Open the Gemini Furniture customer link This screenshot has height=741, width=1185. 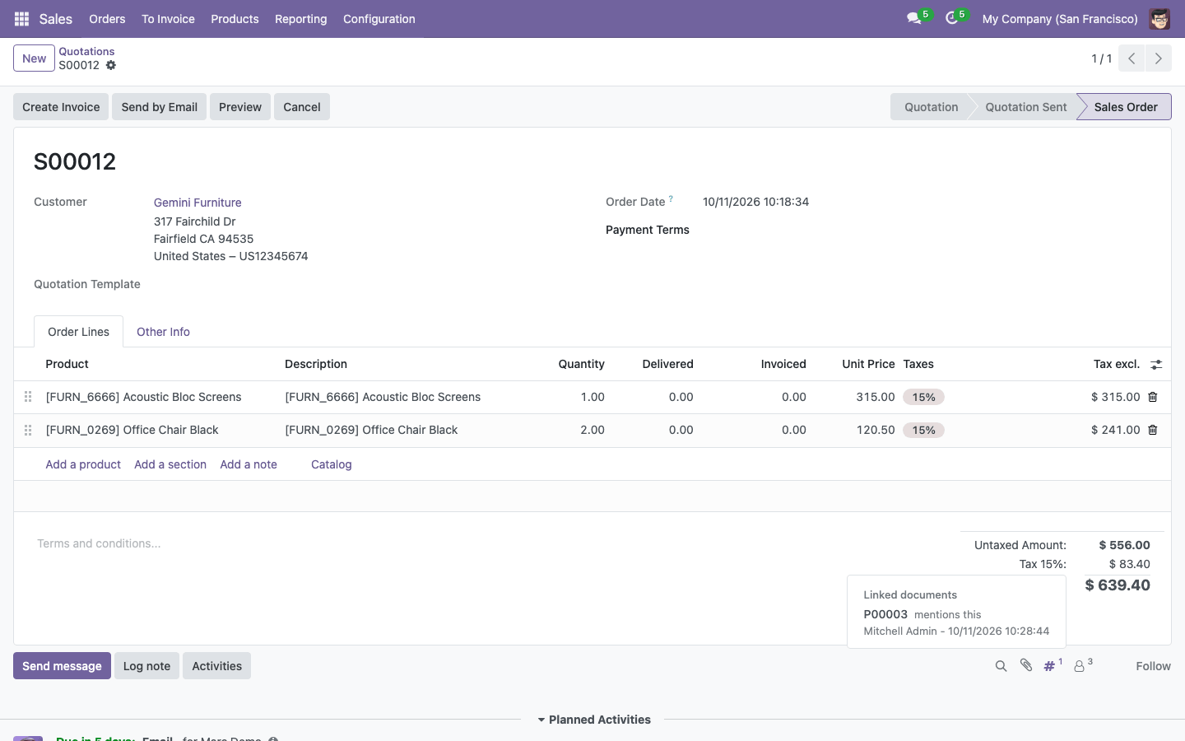pyautogui.click(x=197, y=203)
